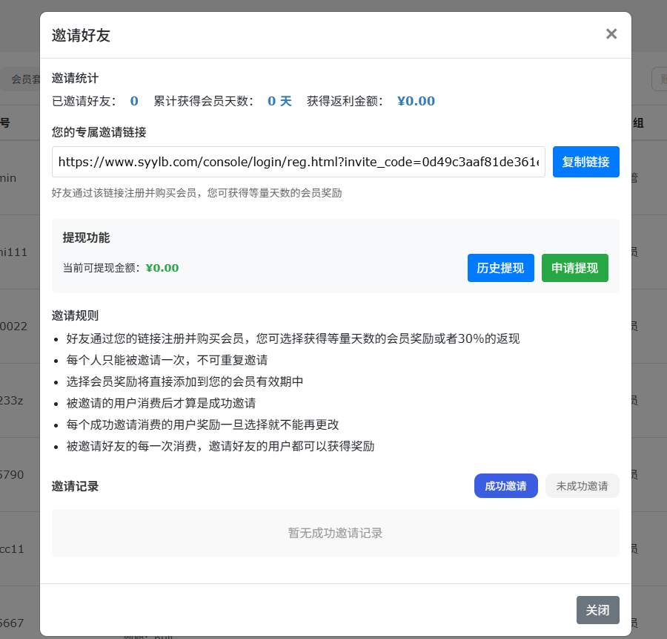This screenshot has height=639, width=667.
Task: Close the 邀请好友 dialog via the X icon
Action: (x=611, y=33)
